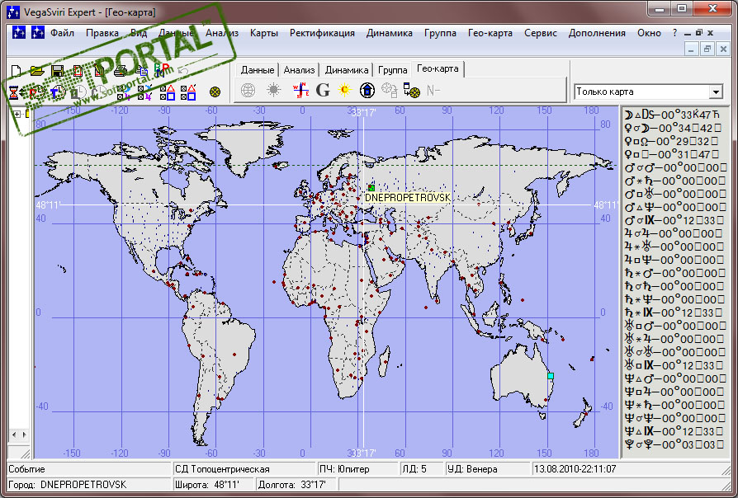Viewport: 738px width, 498px height.
Task: Switch to the Данные tab
Action: (x=258, y=70)
